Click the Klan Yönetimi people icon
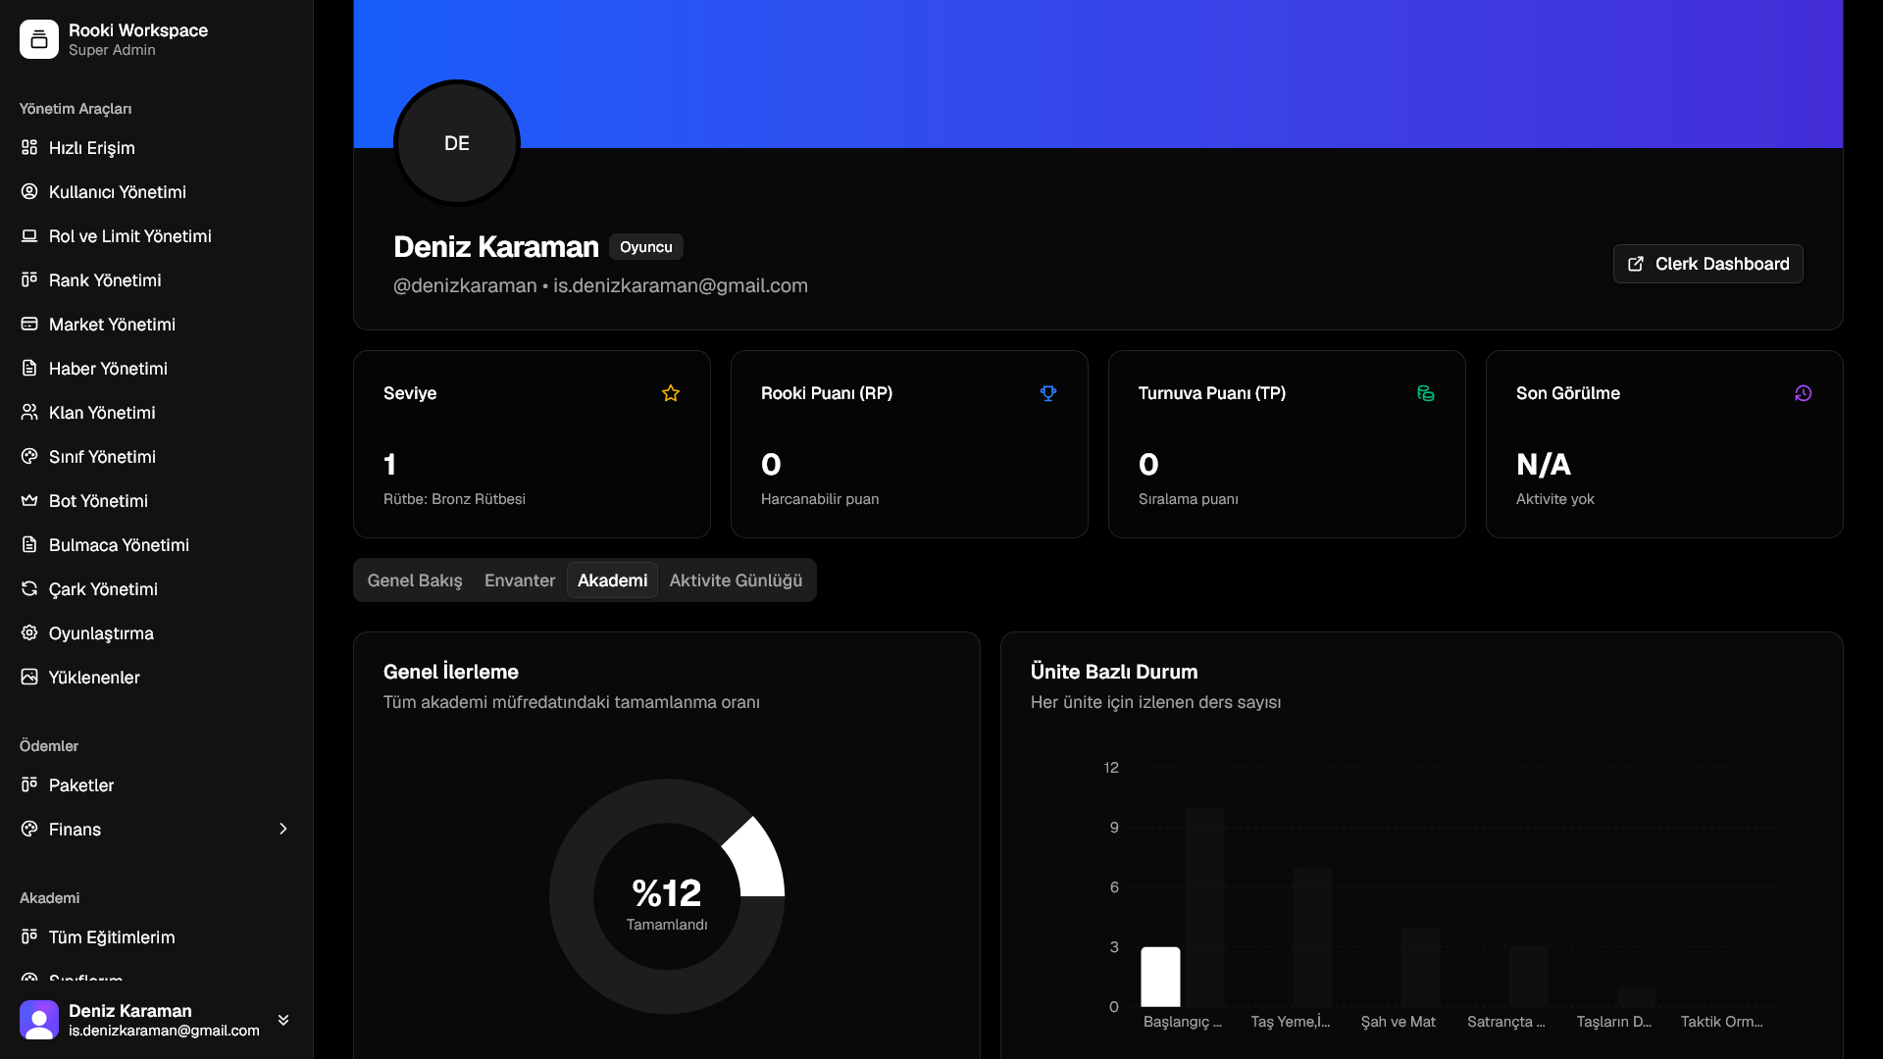The width and height of the screenshot is (1883, 1059). coord(29,412)
